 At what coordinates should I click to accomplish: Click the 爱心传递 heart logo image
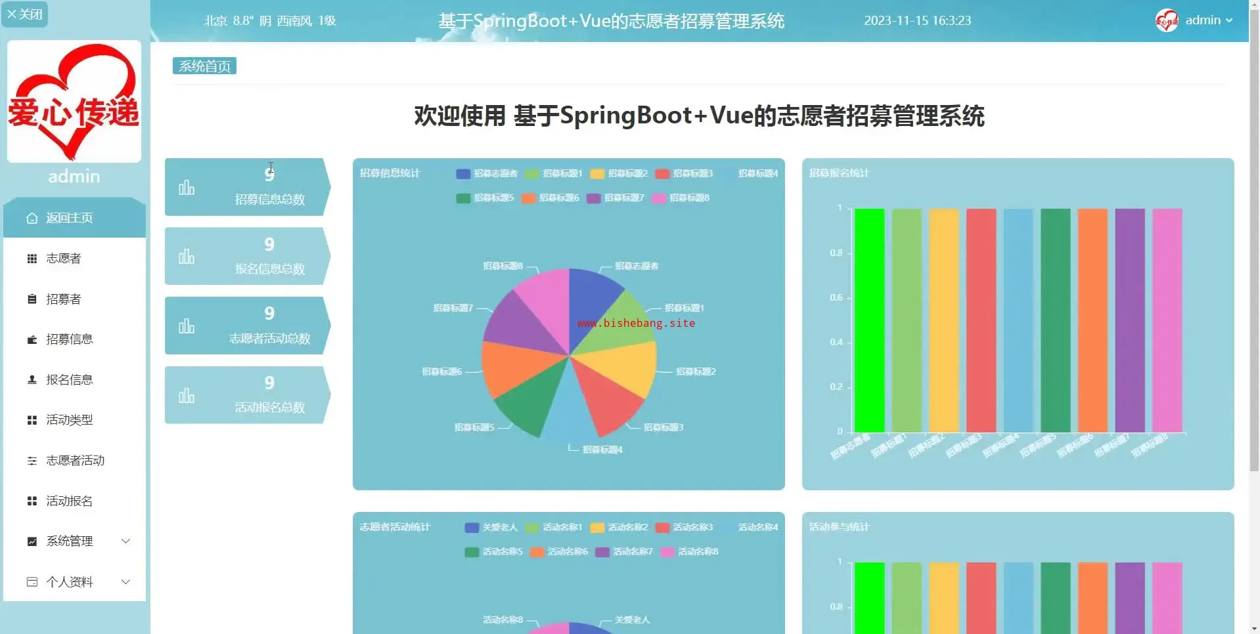click(74, 102)
